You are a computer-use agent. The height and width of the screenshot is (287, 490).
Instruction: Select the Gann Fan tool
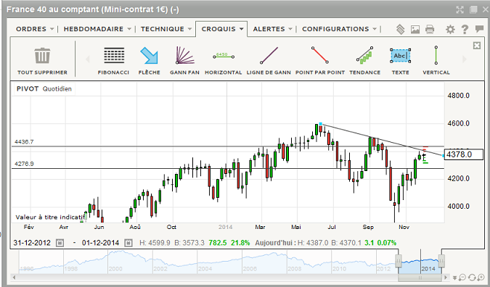184,56
